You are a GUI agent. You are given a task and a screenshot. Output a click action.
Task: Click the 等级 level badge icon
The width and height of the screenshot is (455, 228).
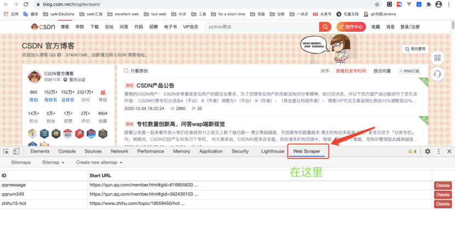click(103, 93)
